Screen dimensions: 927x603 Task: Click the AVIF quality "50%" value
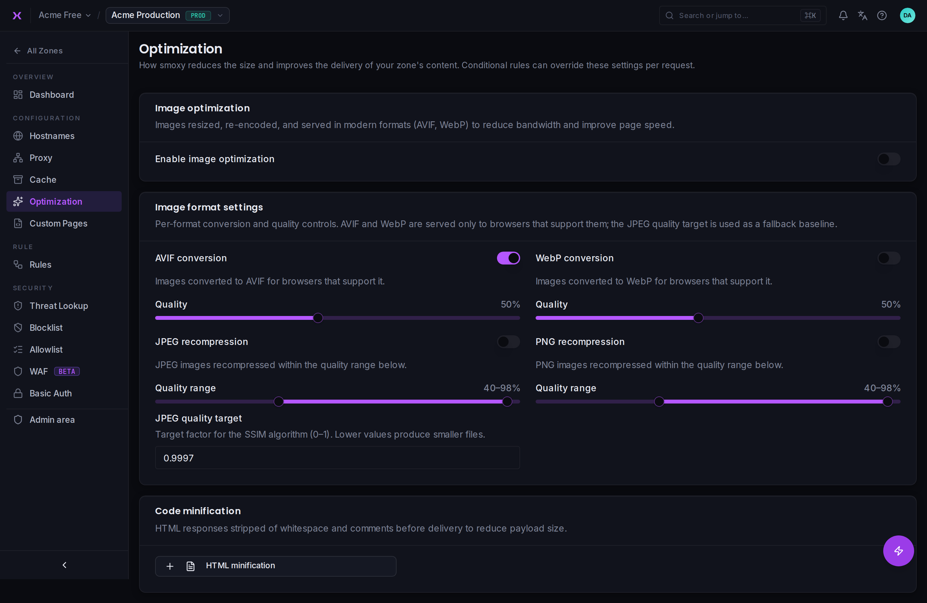coord(510,304)
